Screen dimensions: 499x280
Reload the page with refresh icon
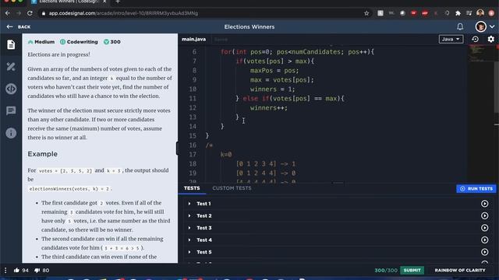pyautogui.click(x=30, y=13)
